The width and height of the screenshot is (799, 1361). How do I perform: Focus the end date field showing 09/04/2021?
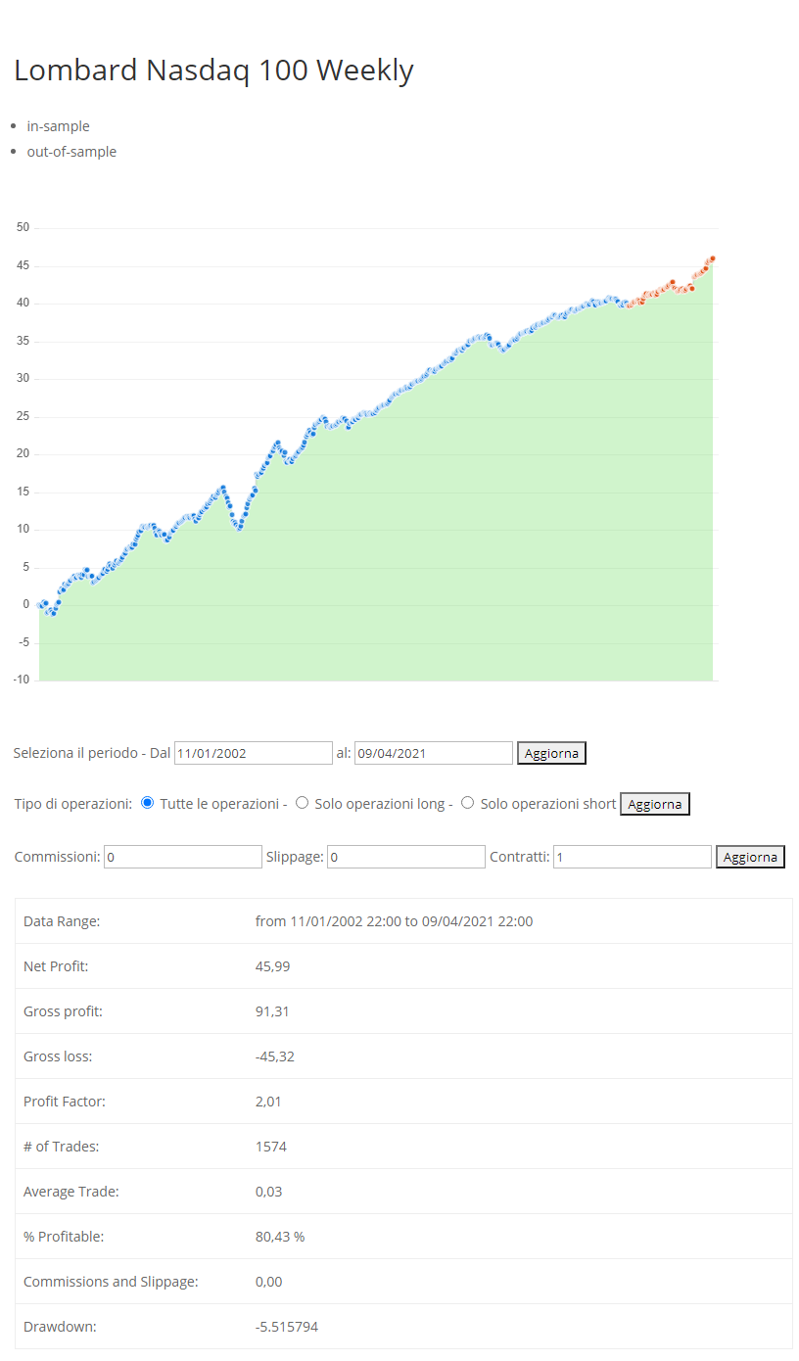[434, 753]
